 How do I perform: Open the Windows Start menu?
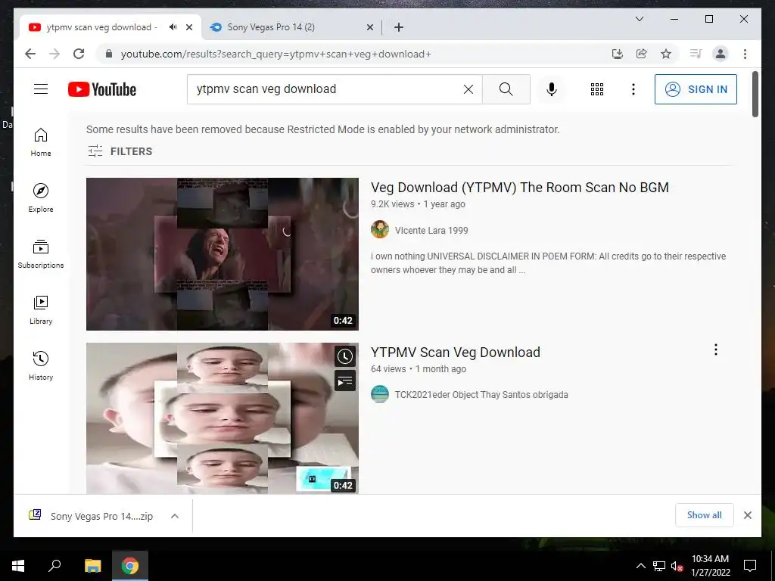(18, 566)
